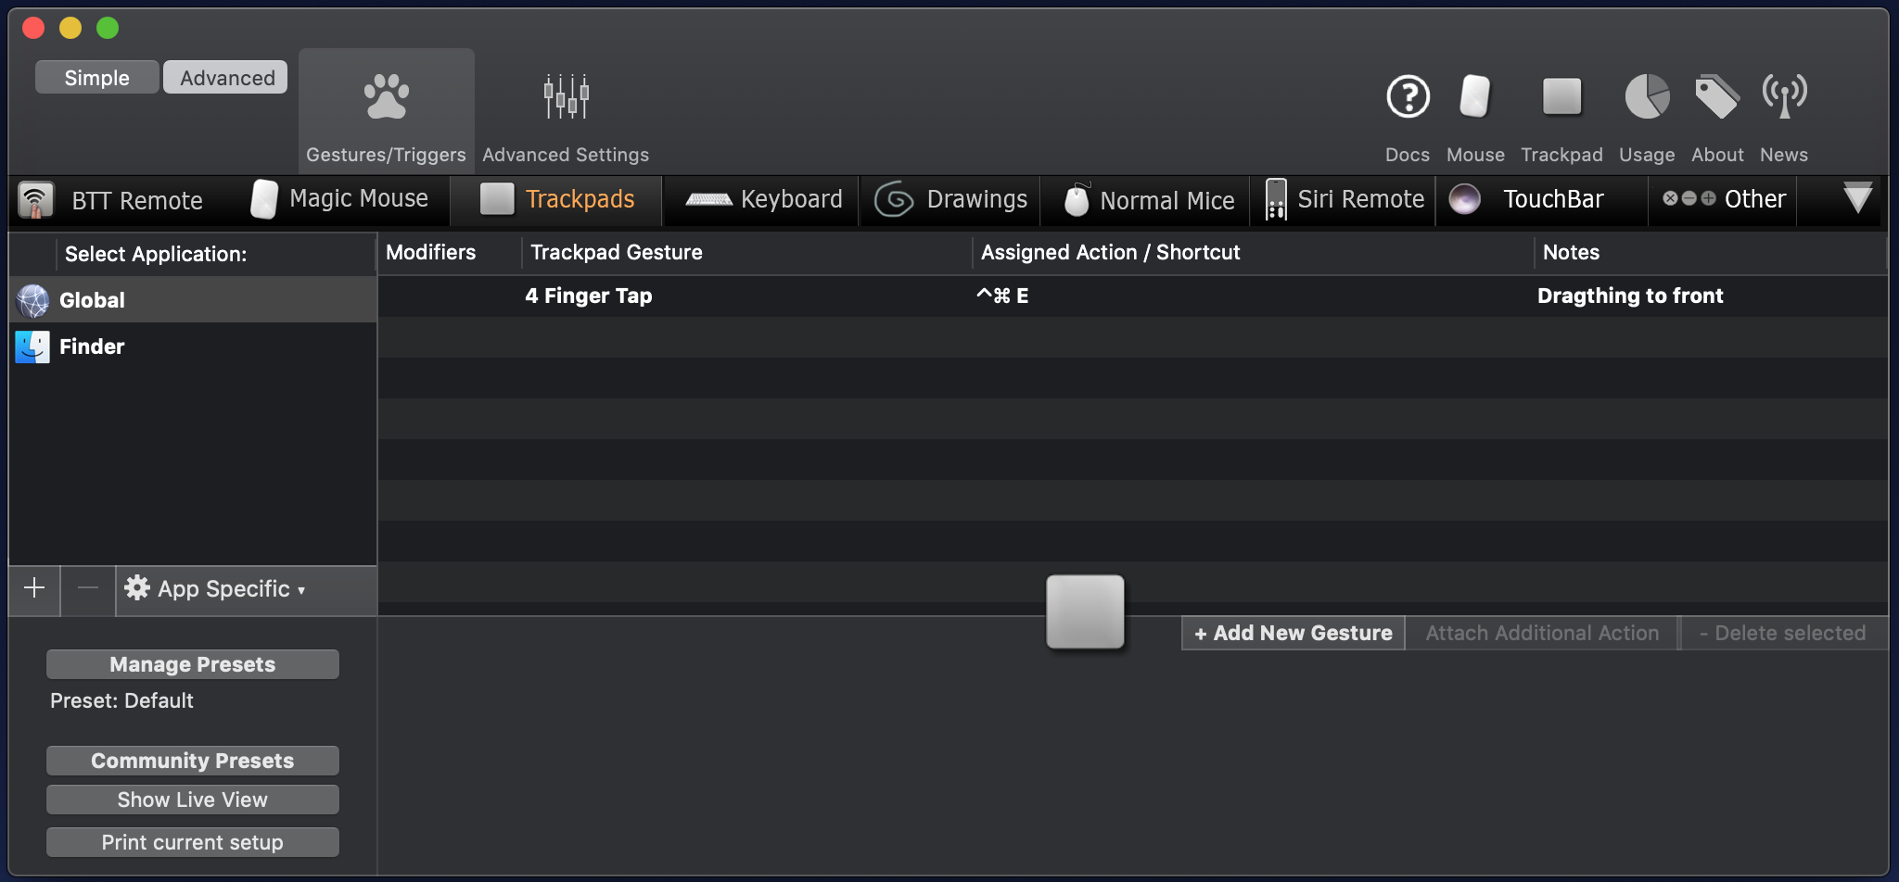Select the Gestures/Triggers paw icon
The width and height of the screenshot is (1899, 882).
tap(386, 96)
